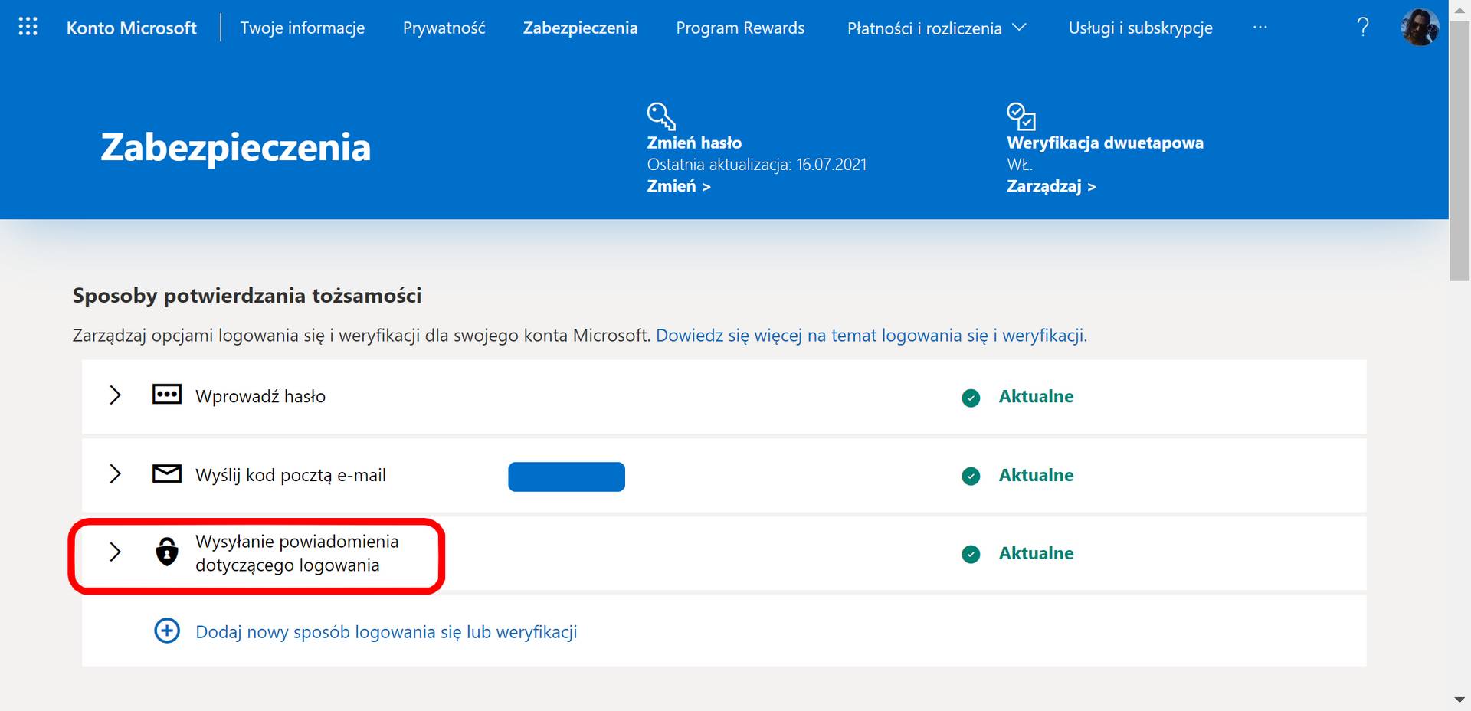Screen dimensions: 1471x711
Task: Open Usługi i subskrypcje tab
Action: coord(1141,28)
